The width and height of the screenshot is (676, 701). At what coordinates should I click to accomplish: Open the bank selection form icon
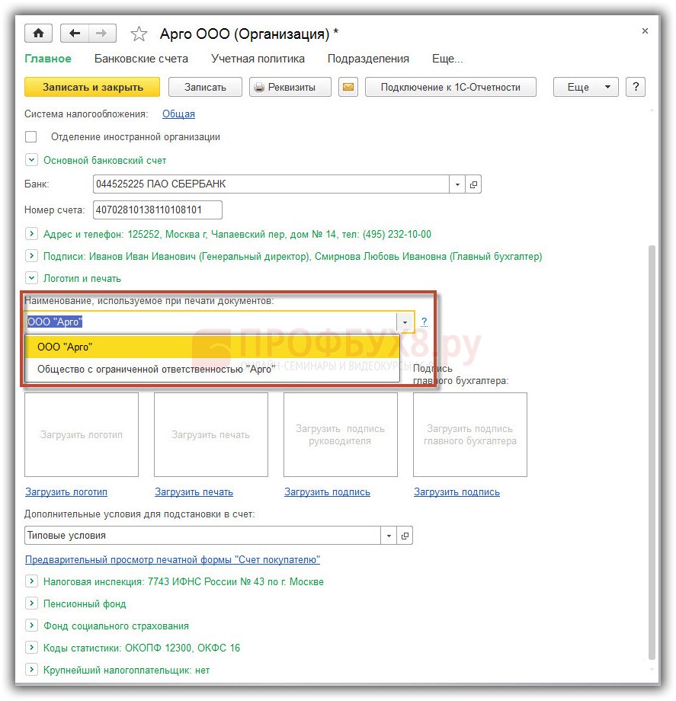(473, 184)
